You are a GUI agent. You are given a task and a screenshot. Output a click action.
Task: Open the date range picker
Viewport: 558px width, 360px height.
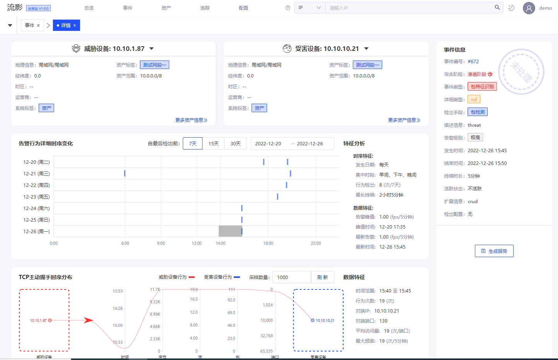(x=293, y=143)
